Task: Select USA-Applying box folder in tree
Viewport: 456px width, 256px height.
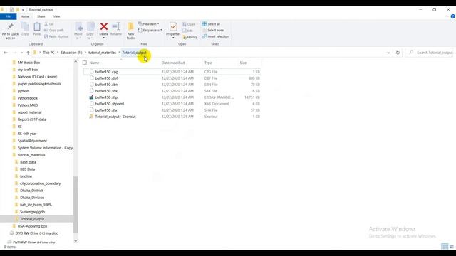Action: (x=32, y=226)
